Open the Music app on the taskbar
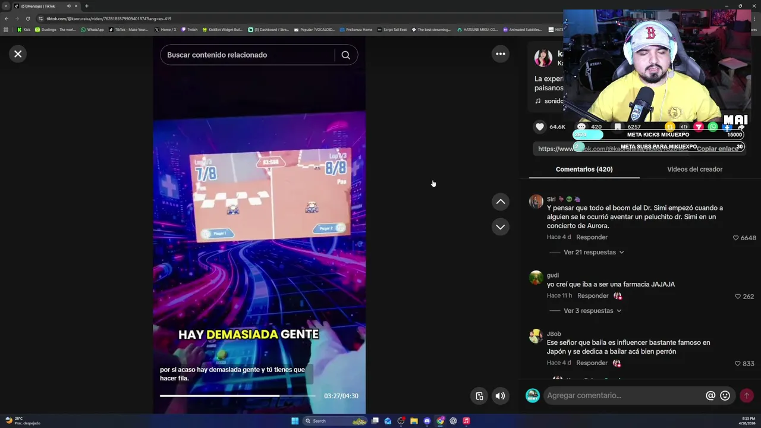This screenshot has height=428, width=761. 466,421
